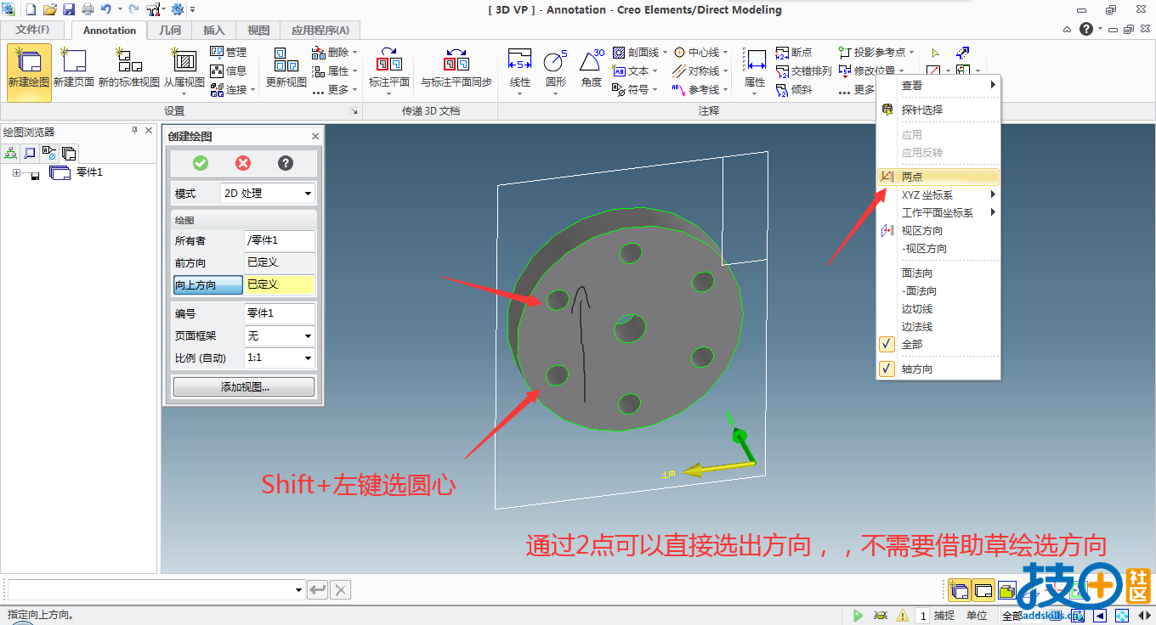Open the 查看 submenu in context menu
Image resolution: width=1156 pixels, height=625 pixels.
pos(938,85)
